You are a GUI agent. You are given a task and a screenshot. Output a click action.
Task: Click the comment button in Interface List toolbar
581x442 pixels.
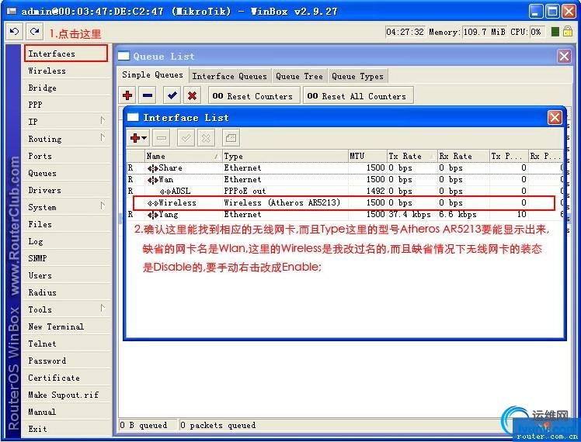[231, 138]
